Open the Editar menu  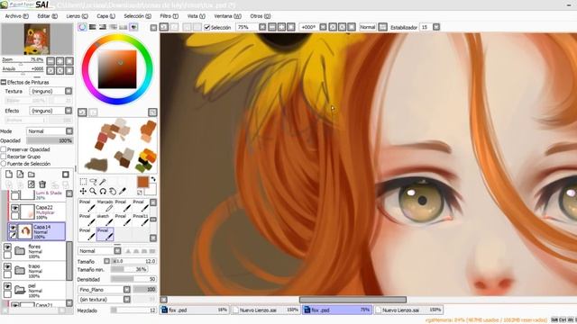(48, 16)
